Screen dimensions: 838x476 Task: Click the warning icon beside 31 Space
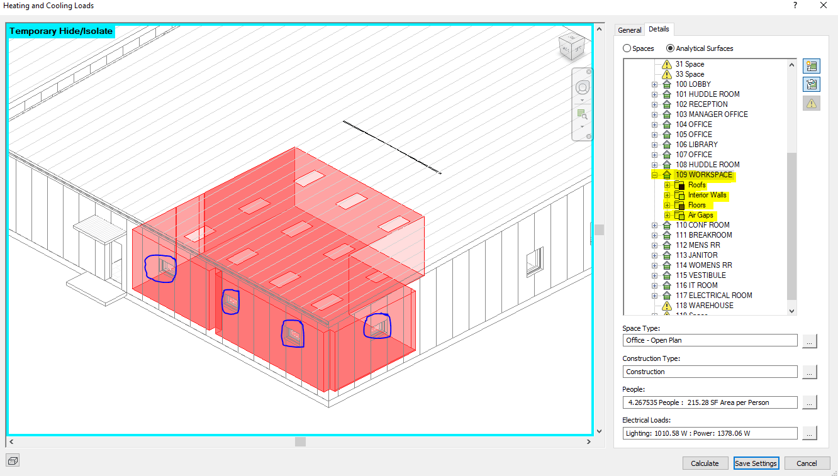pos(667,64)
